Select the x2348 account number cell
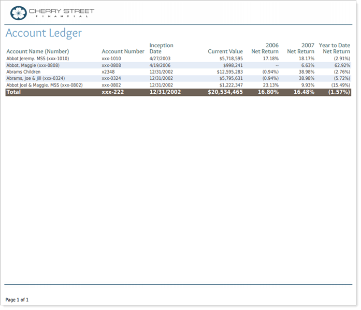 pyautogui.click(x=108, y=72)
